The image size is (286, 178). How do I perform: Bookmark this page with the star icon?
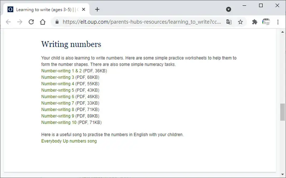[240, 22]
